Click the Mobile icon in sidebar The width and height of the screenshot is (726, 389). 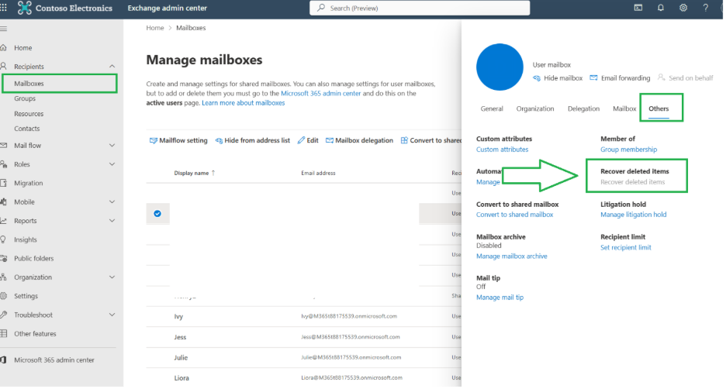tap(4, 201)
